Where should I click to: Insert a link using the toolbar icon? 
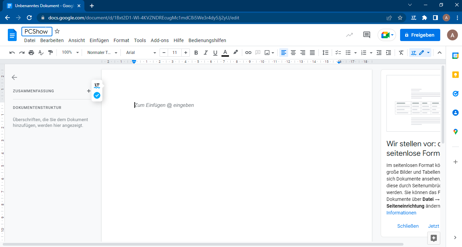coord(248,53)
